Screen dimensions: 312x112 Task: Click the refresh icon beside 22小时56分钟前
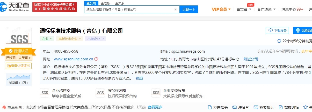point(279,41)
